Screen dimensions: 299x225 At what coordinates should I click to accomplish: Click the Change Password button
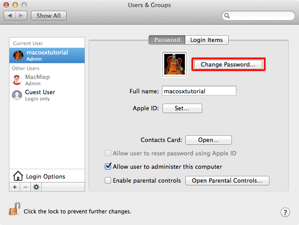(x=228, y=64)
